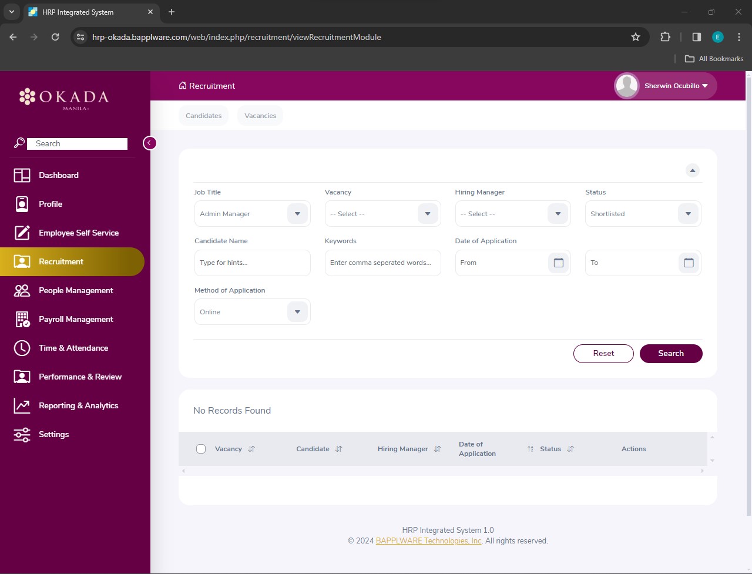Open the Job Title dropdown
752x574 pixels.
pyautogui.click(x=297, y=214)
